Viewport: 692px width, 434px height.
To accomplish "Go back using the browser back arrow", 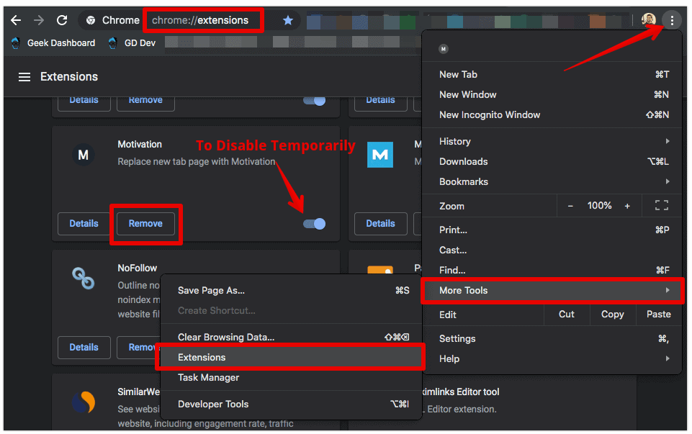I will coord(16,20).
